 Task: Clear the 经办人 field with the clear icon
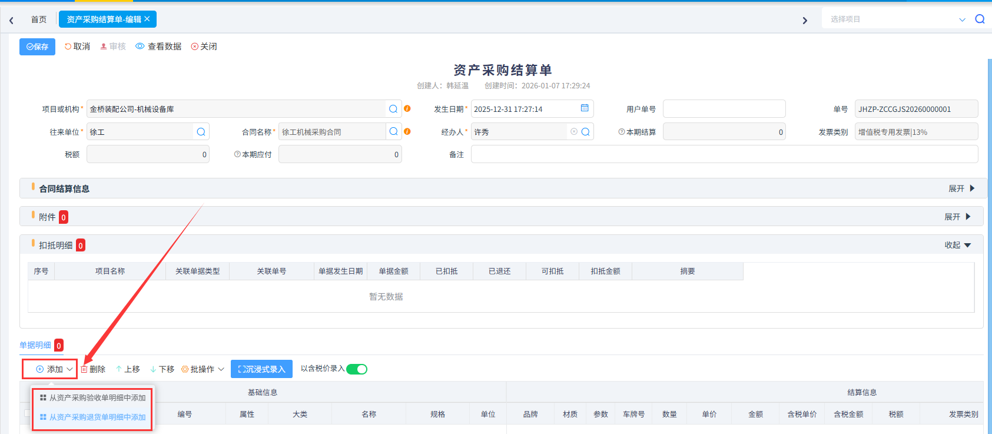[574, 132]
